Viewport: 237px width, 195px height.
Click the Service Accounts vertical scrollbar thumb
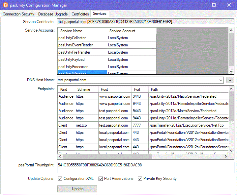pyautogui.click(x=231, y=49)
